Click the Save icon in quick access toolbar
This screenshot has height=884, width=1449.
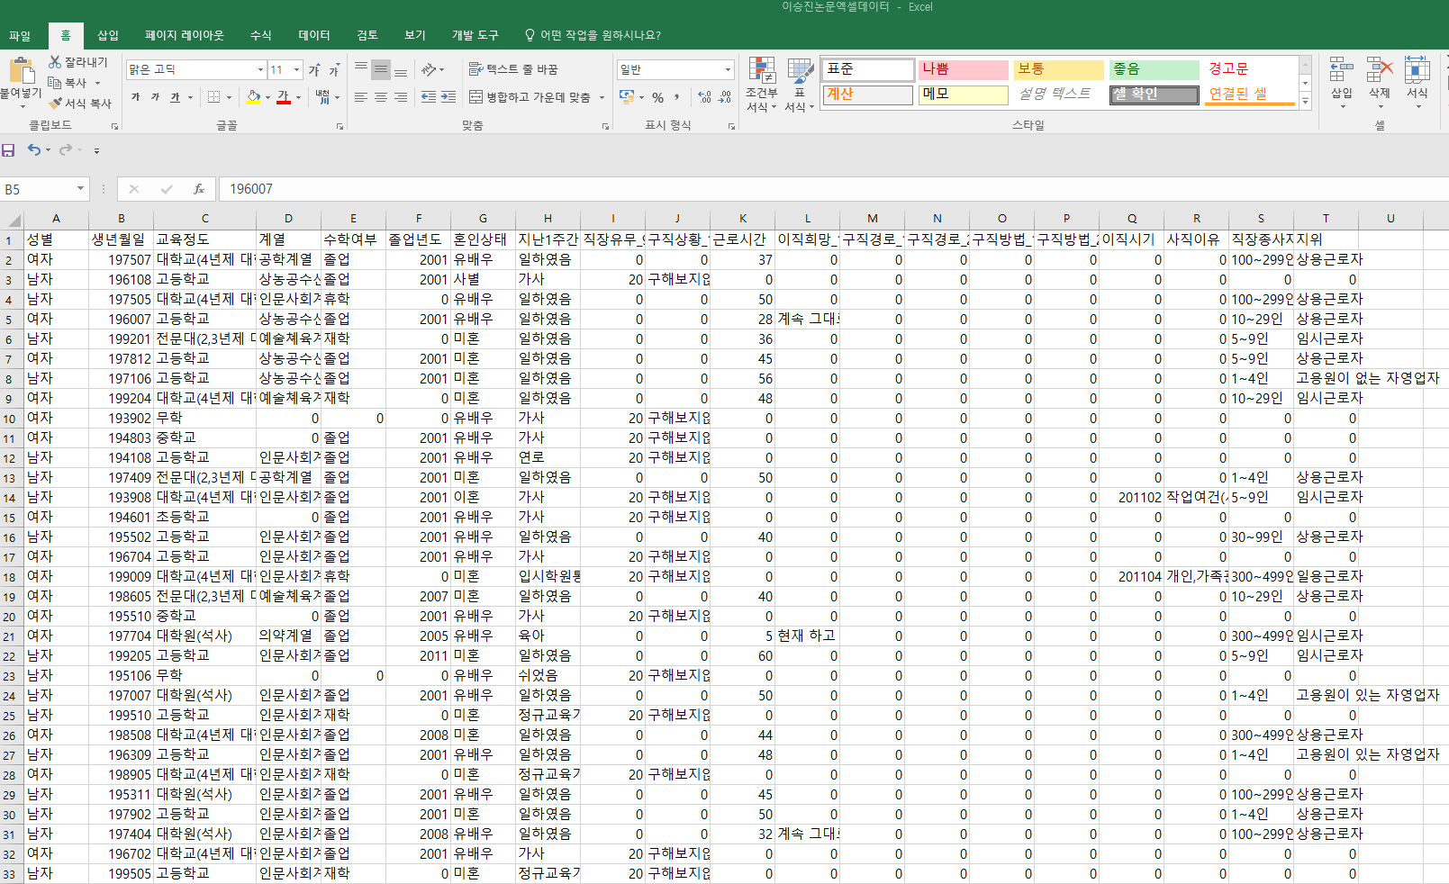pyautogui.click(x=9, y=150)
